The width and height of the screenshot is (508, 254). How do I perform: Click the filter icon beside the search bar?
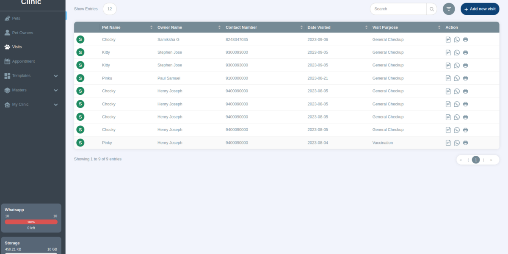pyautogui.click(x=448, y=8)
